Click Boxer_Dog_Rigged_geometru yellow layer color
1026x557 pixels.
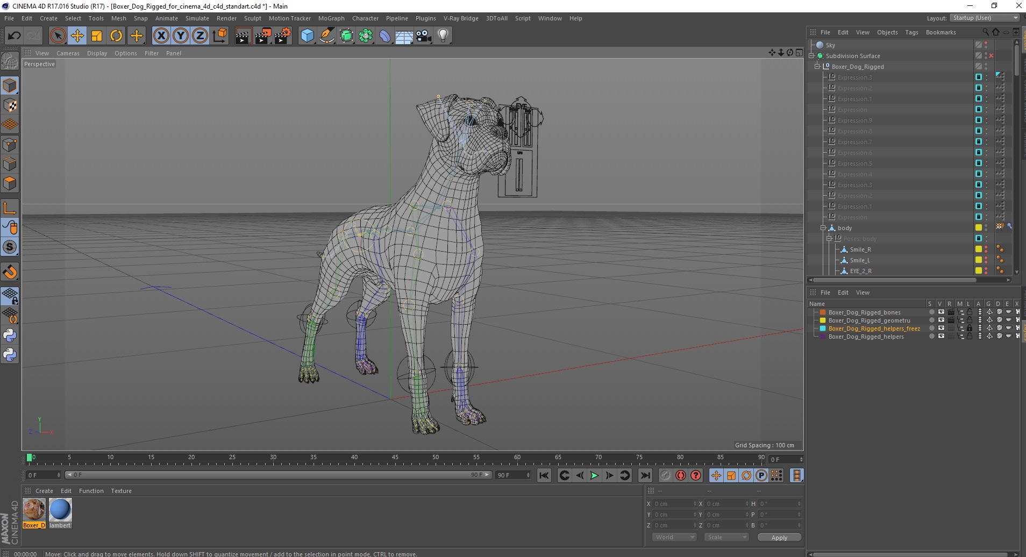[x=823, y=320]
